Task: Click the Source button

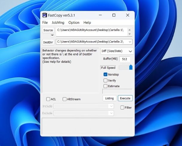Action: coord(48,30)
